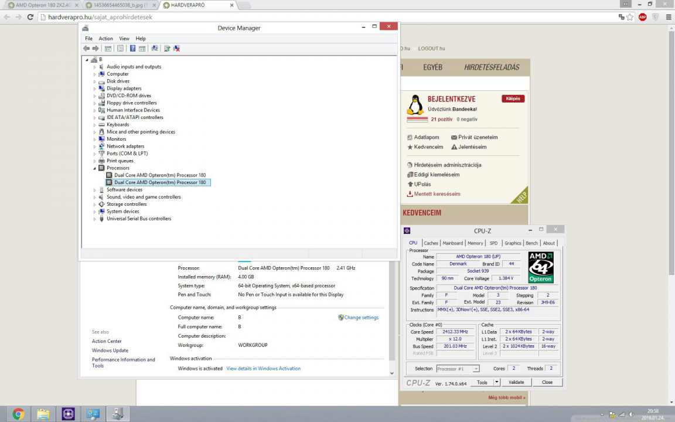Click the Forward arrow in Device Manager toolbar

96,49
